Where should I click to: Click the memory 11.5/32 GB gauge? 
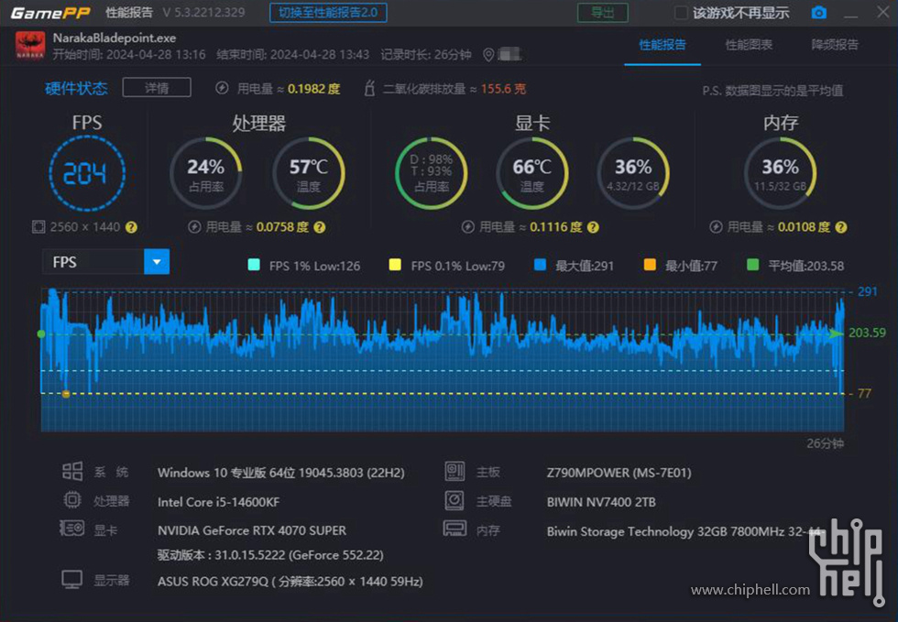point(780,173)
